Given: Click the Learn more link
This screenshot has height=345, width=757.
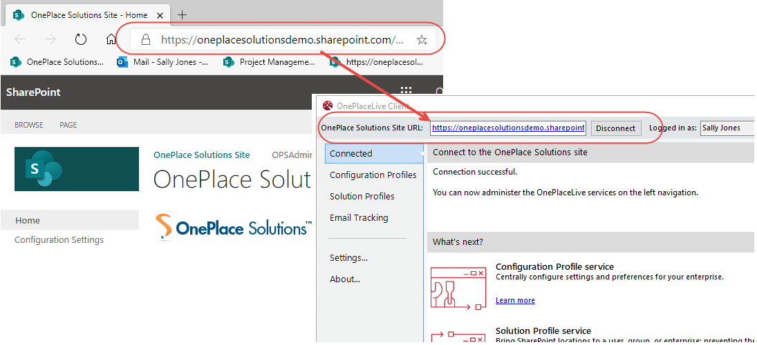Looking at the screenshot, I should (x=515, y=300).
